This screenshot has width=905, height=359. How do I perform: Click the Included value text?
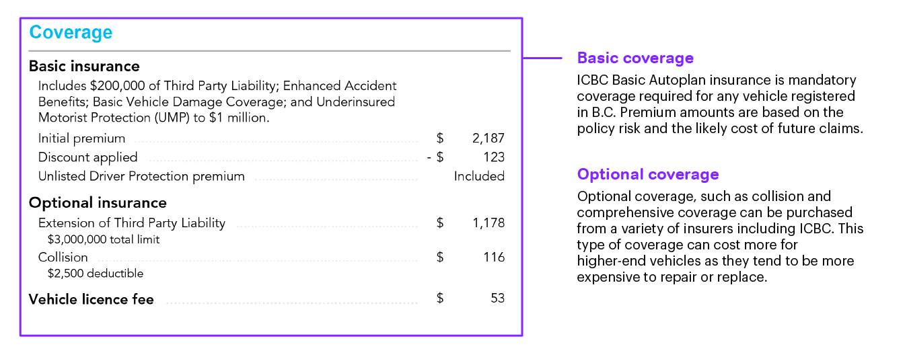click(479, 176)
